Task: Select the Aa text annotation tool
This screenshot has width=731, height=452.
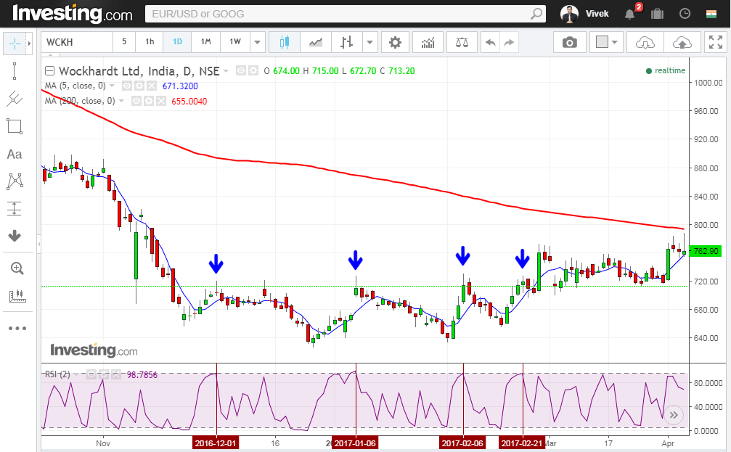Action: coord(15,155)
